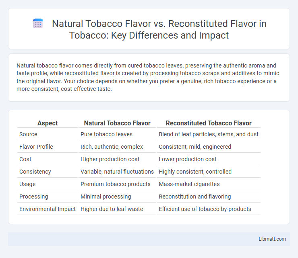The height and width of the screenshot is (258, 298).
Task: Click the 'Reconstituted Tobacco Flavor' column header
Action: pos(209,123)
